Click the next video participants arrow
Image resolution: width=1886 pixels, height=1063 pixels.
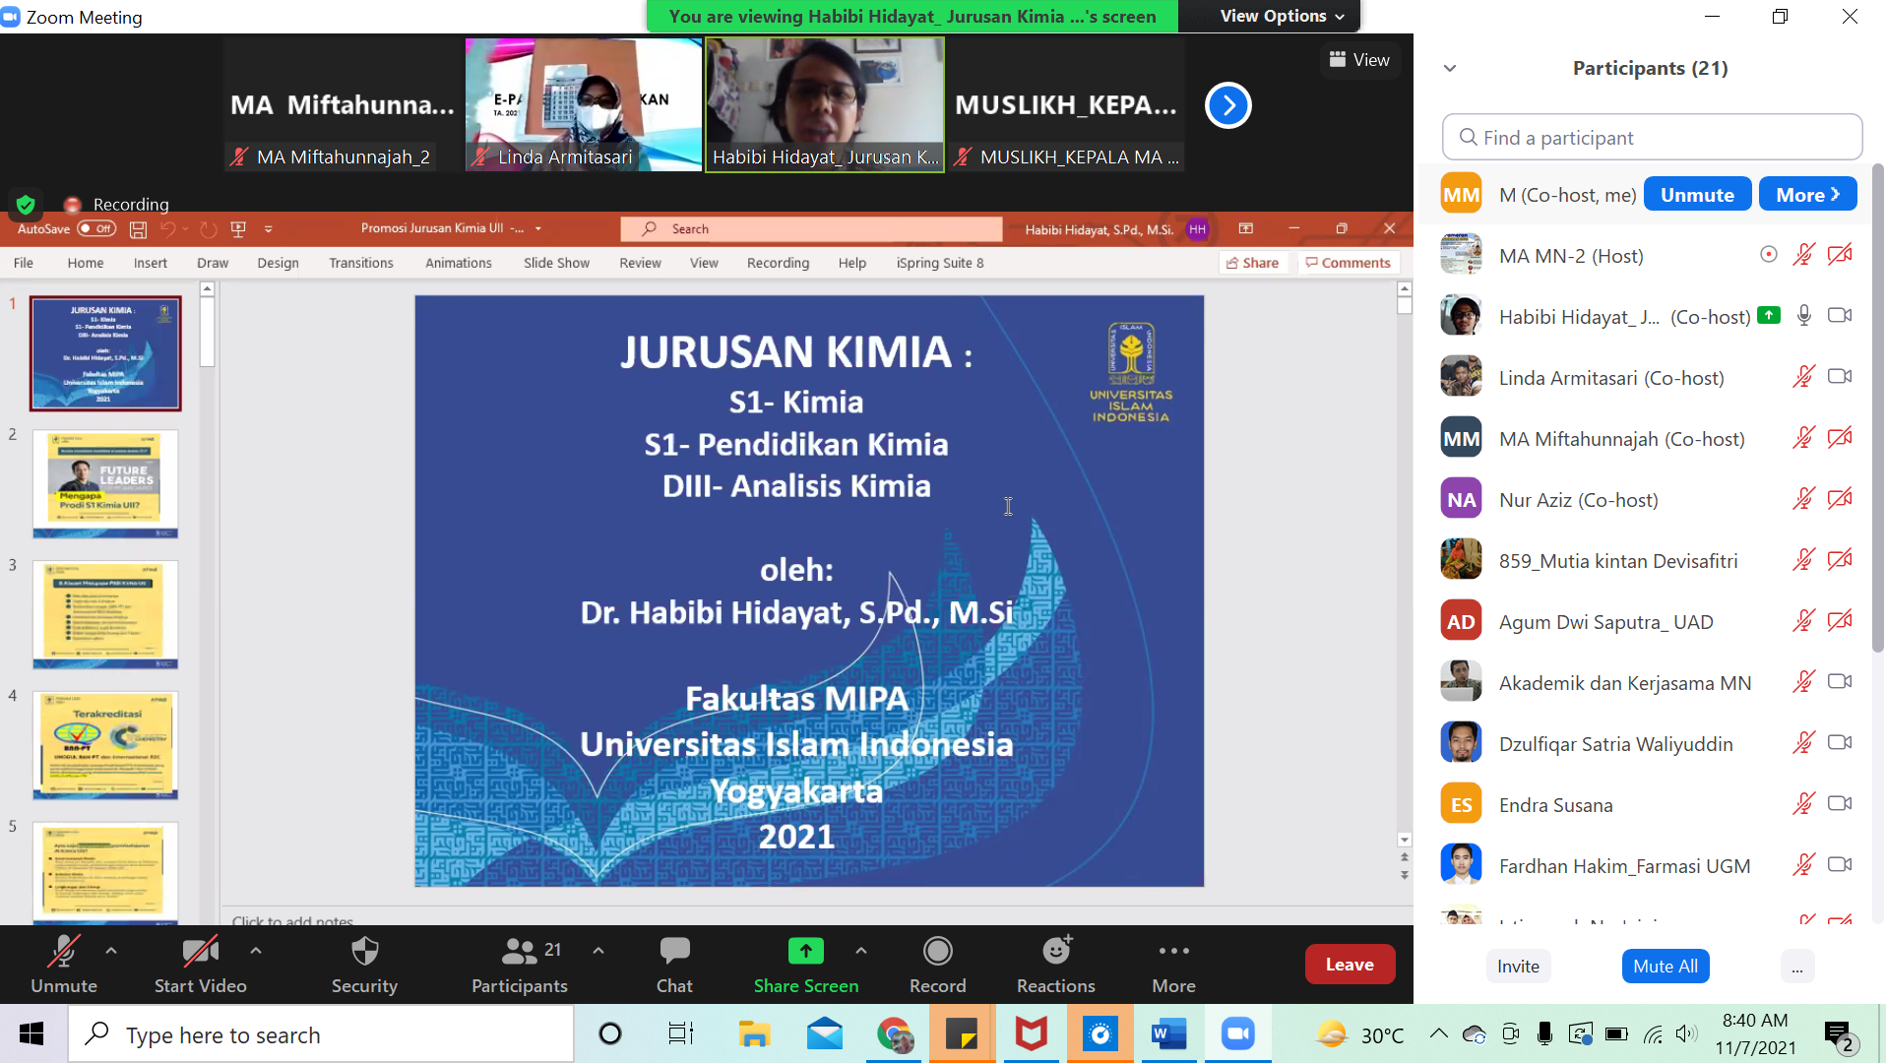(1227, 105)
